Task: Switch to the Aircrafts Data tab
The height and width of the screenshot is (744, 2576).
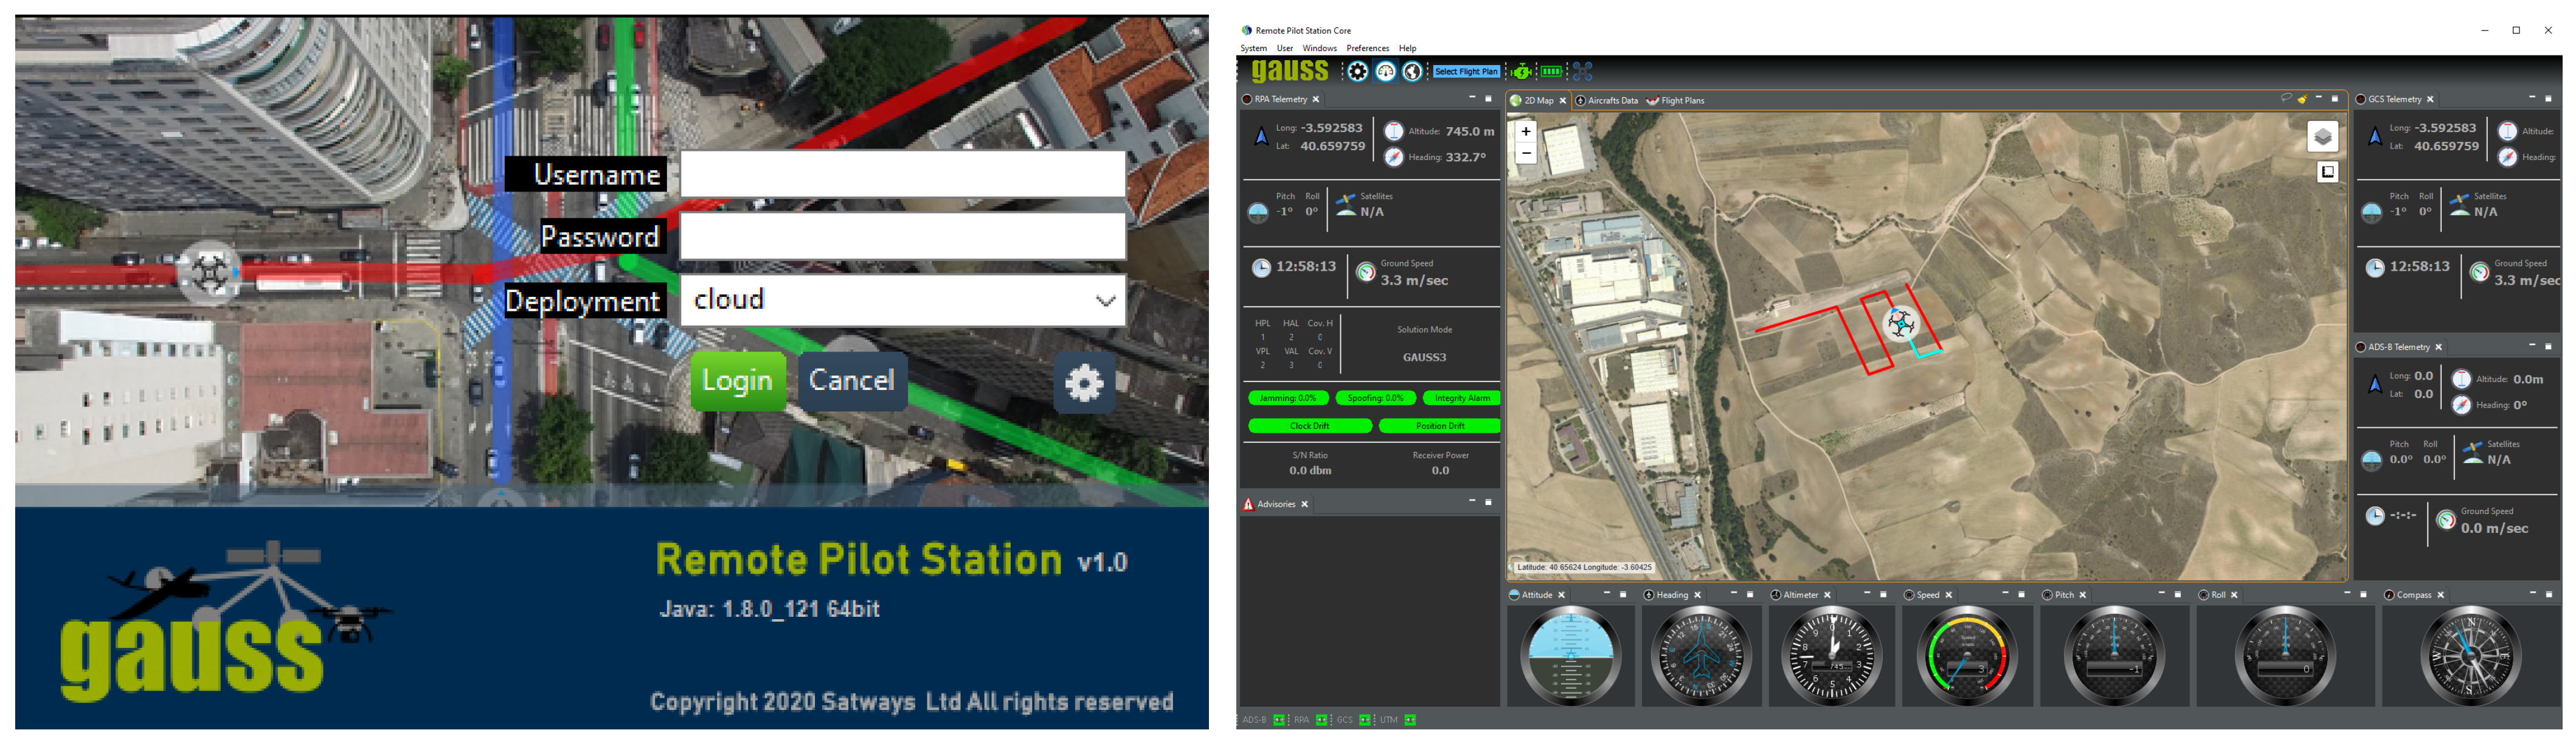Action: pos(1611,100)
